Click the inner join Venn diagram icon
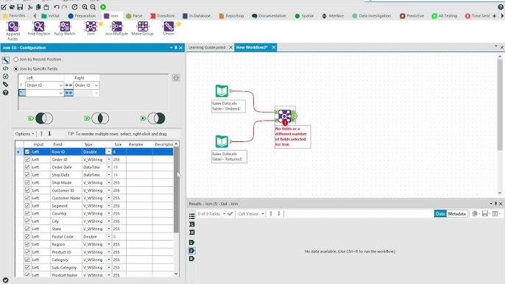Viewport: 505px width, 284px height. coord(100,118)
